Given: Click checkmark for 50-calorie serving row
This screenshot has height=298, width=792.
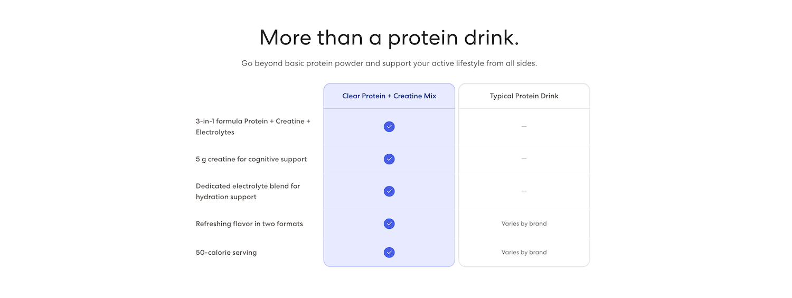Looking at the screenshot, I should 389,253.
